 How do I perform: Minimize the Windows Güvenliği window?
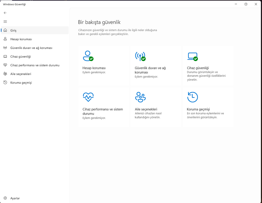[236, 4]
